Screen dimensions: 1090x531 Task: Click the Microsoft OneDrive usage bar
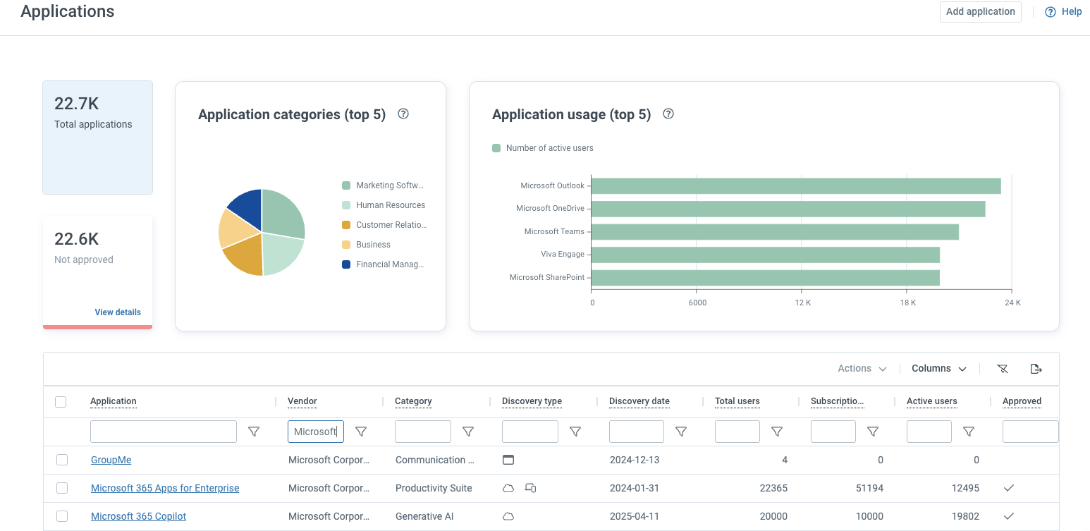click(x=788, y=209)
